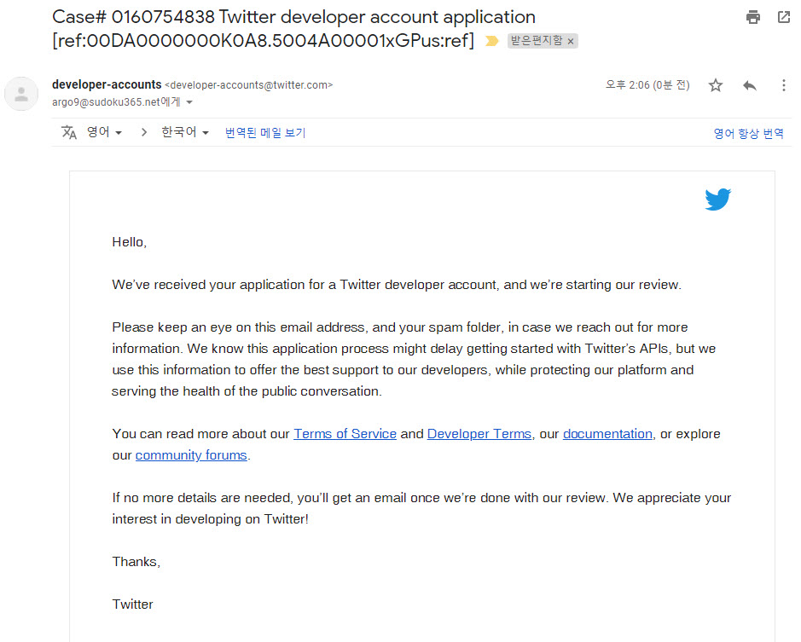Select 영어 항상 번역 option
801x642 pixels.
click(x=748, y=133)
